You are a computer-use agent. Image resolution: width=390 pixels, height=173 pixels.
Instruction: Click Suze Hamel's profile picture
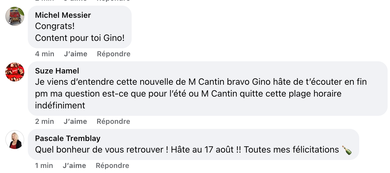[x=15, y=72]
